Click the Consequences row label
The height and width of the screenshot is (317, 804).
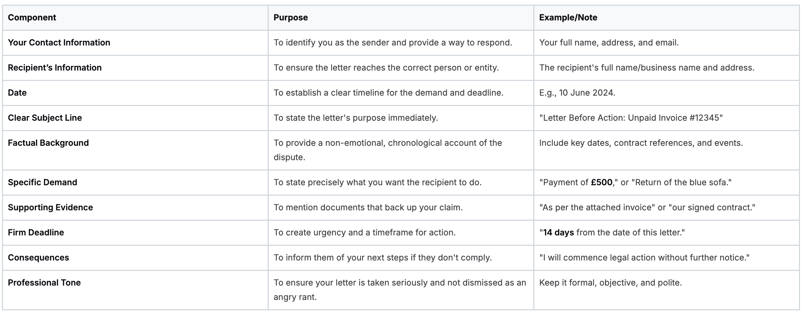click(39, 257)
